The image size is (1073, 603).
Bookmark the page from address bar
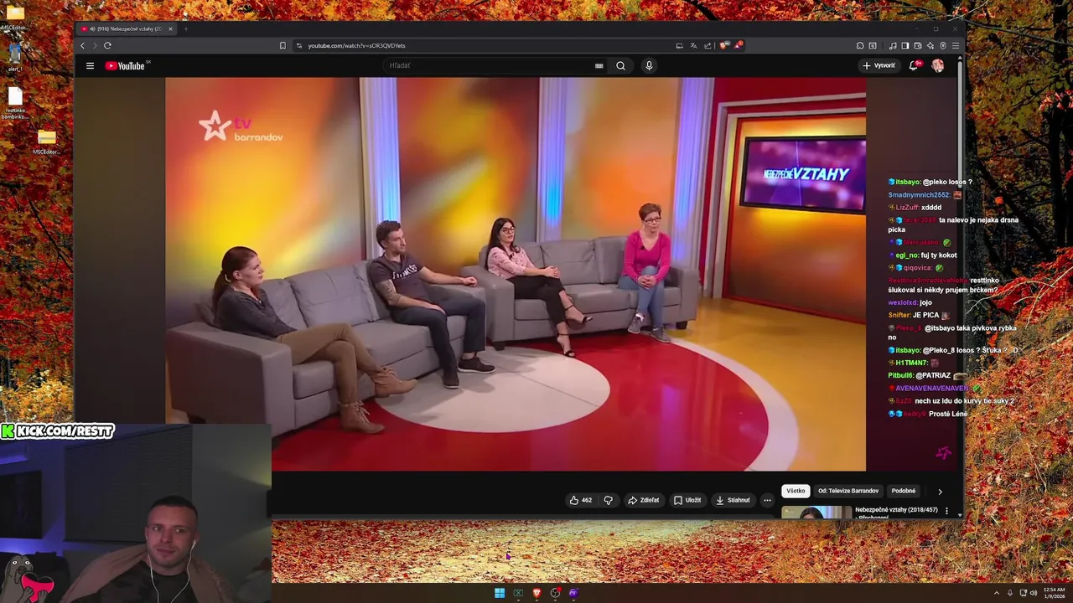tap(283, 45)
